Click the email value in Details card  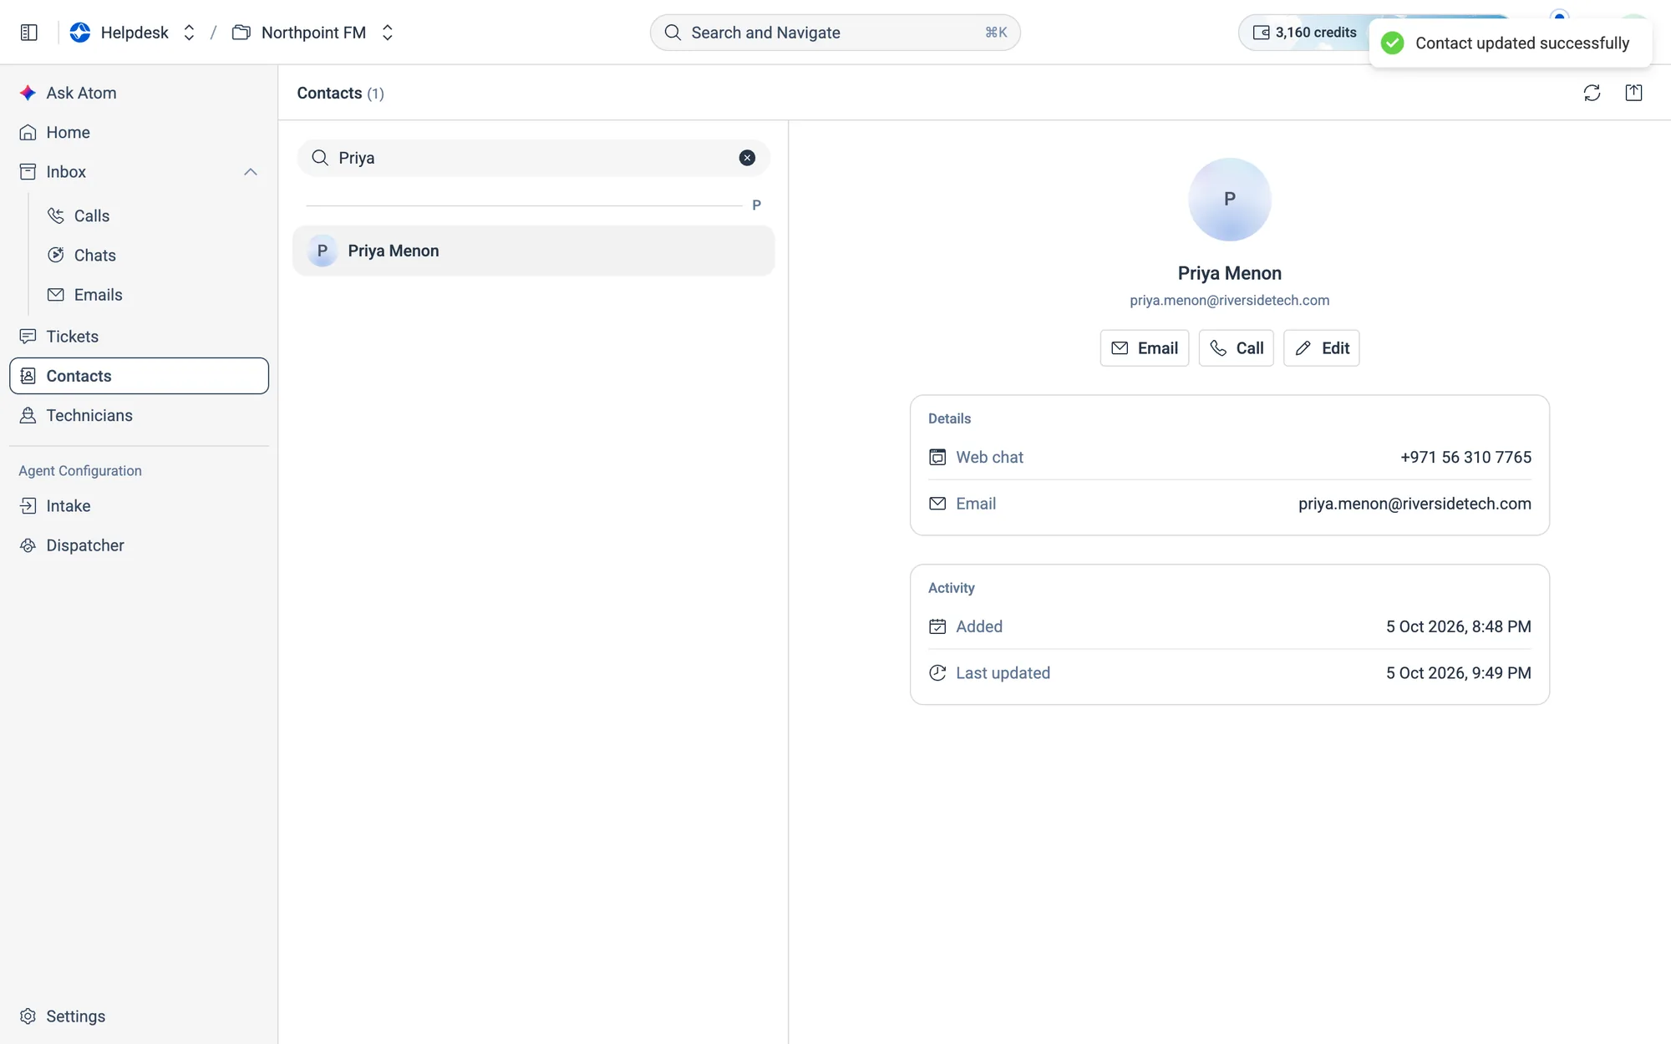(x=1415, y=504)
